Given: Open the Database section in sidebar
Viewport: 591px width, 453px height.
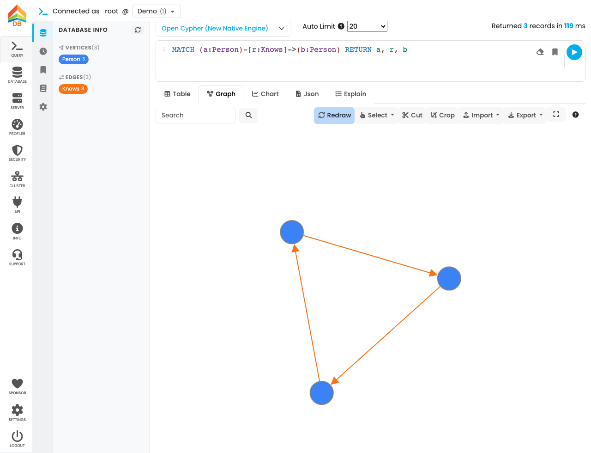Looking at the screenshot, I should click(17, 75).
